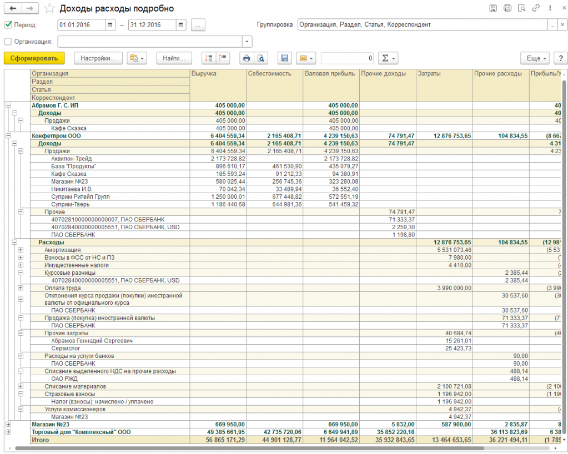
Task: Click the Сформировать button
Action: pyautogui.click(x=34, y=58)
